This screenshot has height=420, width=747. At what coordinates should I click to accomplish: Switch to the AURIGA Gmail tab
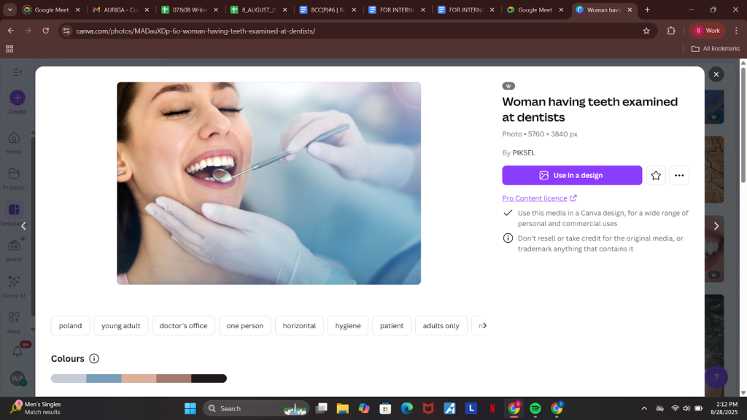point(118,10)
